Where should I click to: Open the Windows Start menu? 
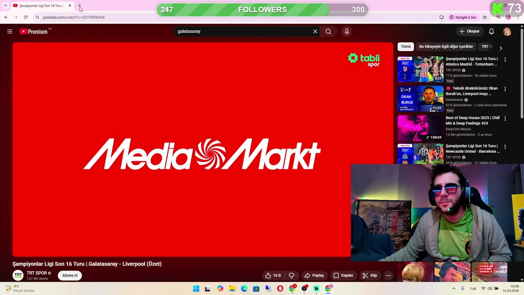pyautogui.click(x=196, y=288)
